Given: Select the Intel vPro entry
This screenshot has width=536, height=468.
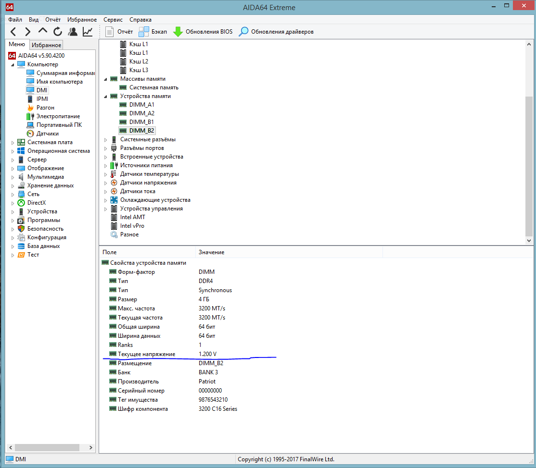Looking at the screenshot, I should click(128, 226).
